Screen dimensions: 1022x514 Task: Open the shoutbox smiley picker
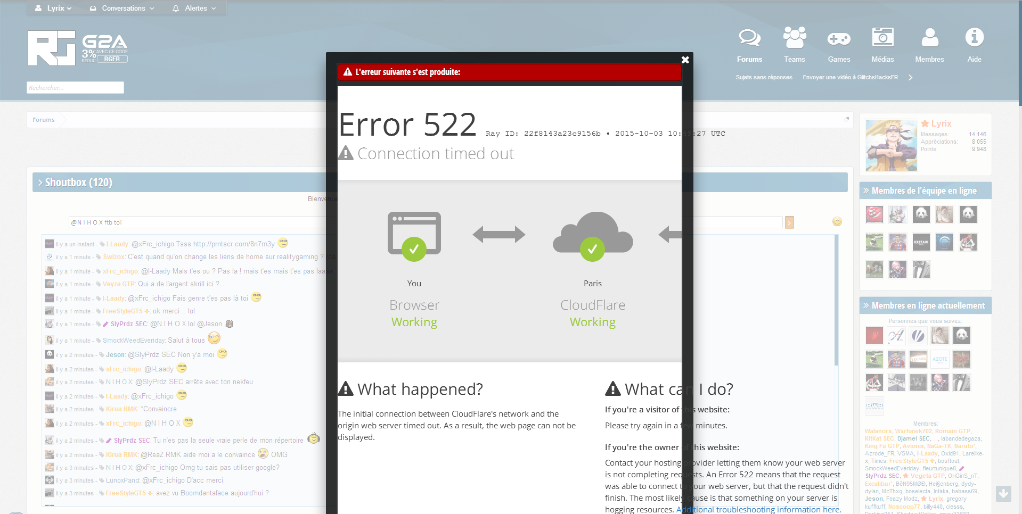click(837, 221)
